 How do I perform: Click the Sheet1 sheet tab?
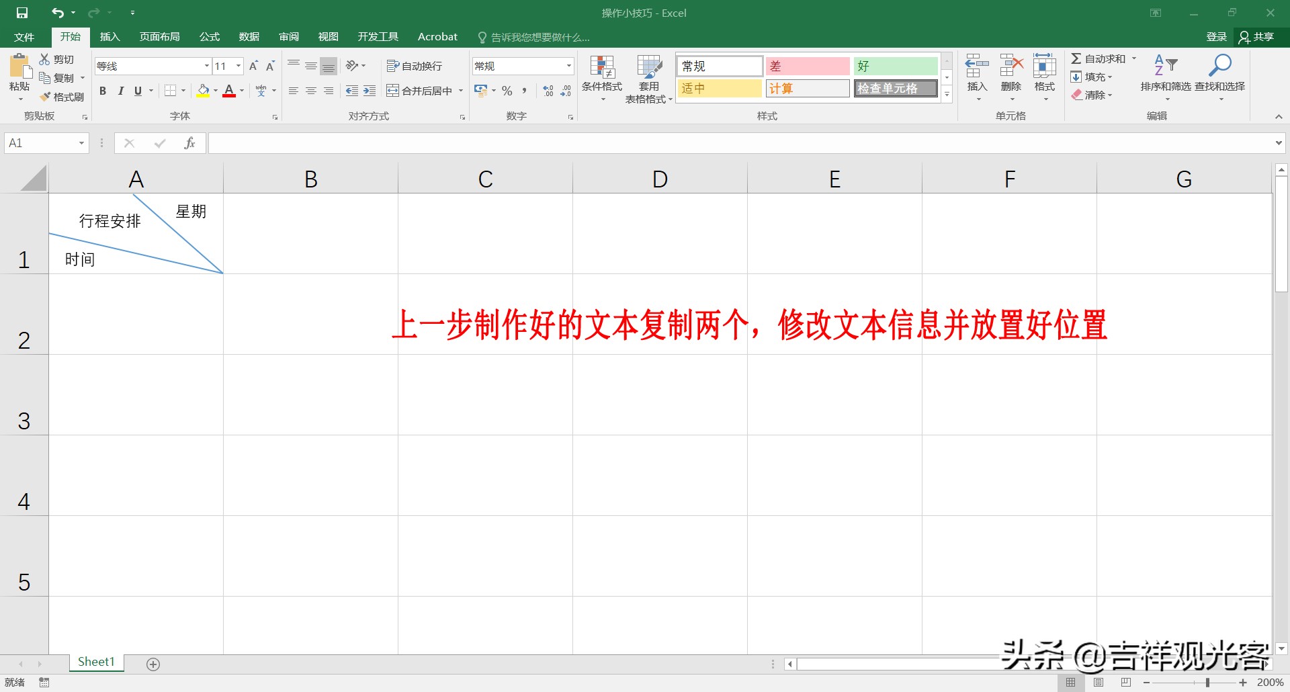pyautogui.click(x=95, y=662)
